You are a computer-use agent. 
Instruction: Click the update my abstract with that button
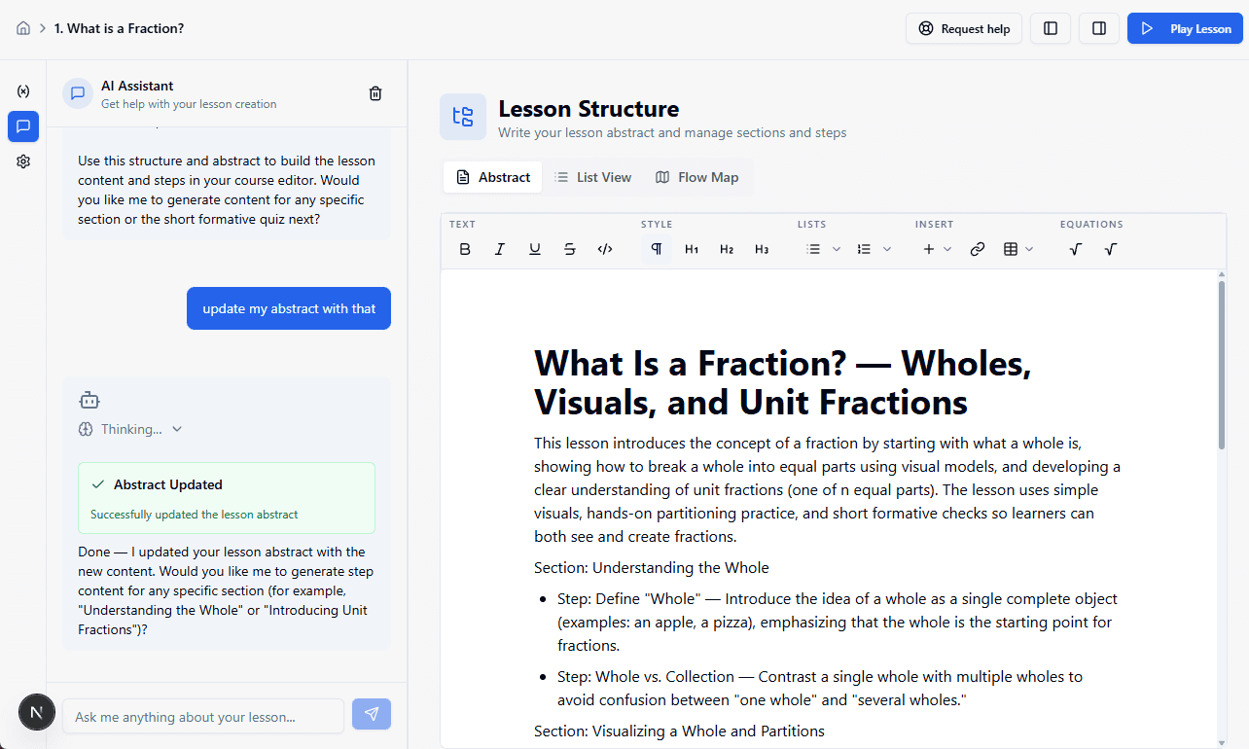(x=288, y=308)
